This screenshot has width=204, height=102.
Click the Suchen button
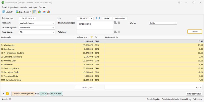[x=195, y=31]
